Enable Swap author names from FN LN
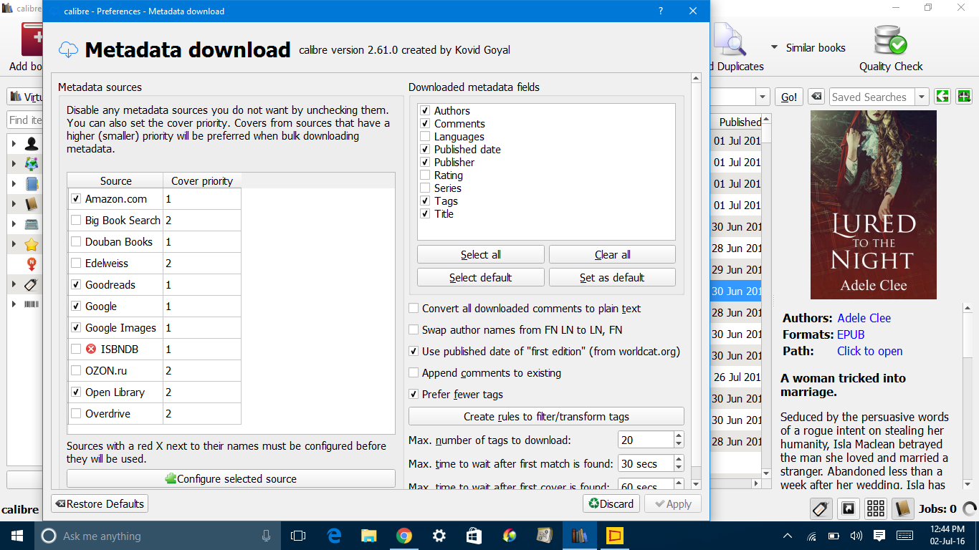 (x=414, y=330)
